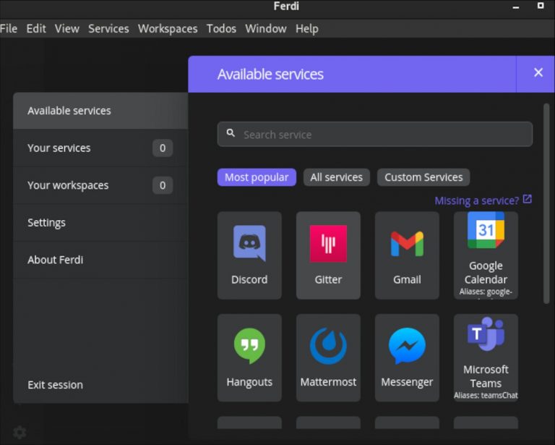Image resolution: width=555 pixels, height=445 pixels.
Task: Open the Todos menu
Action: pos(221,28)
